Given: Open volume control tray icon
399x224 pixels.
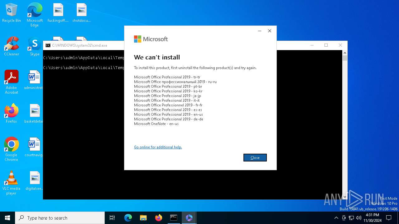Looking at the screenshot, I should pyautogui.click(x=359, y=218).
